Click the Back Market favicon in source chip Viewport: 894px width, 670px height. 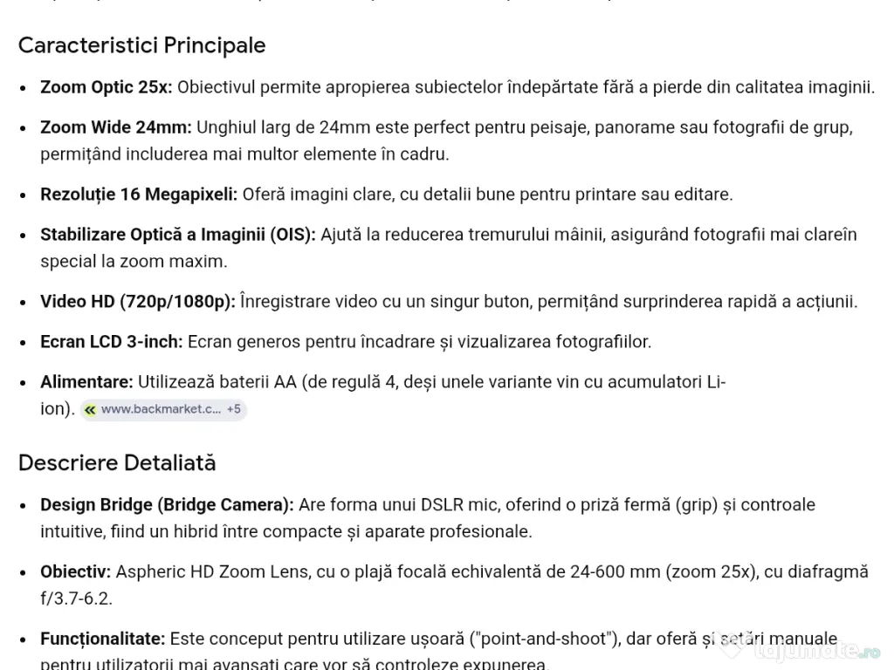click(90, 409)
